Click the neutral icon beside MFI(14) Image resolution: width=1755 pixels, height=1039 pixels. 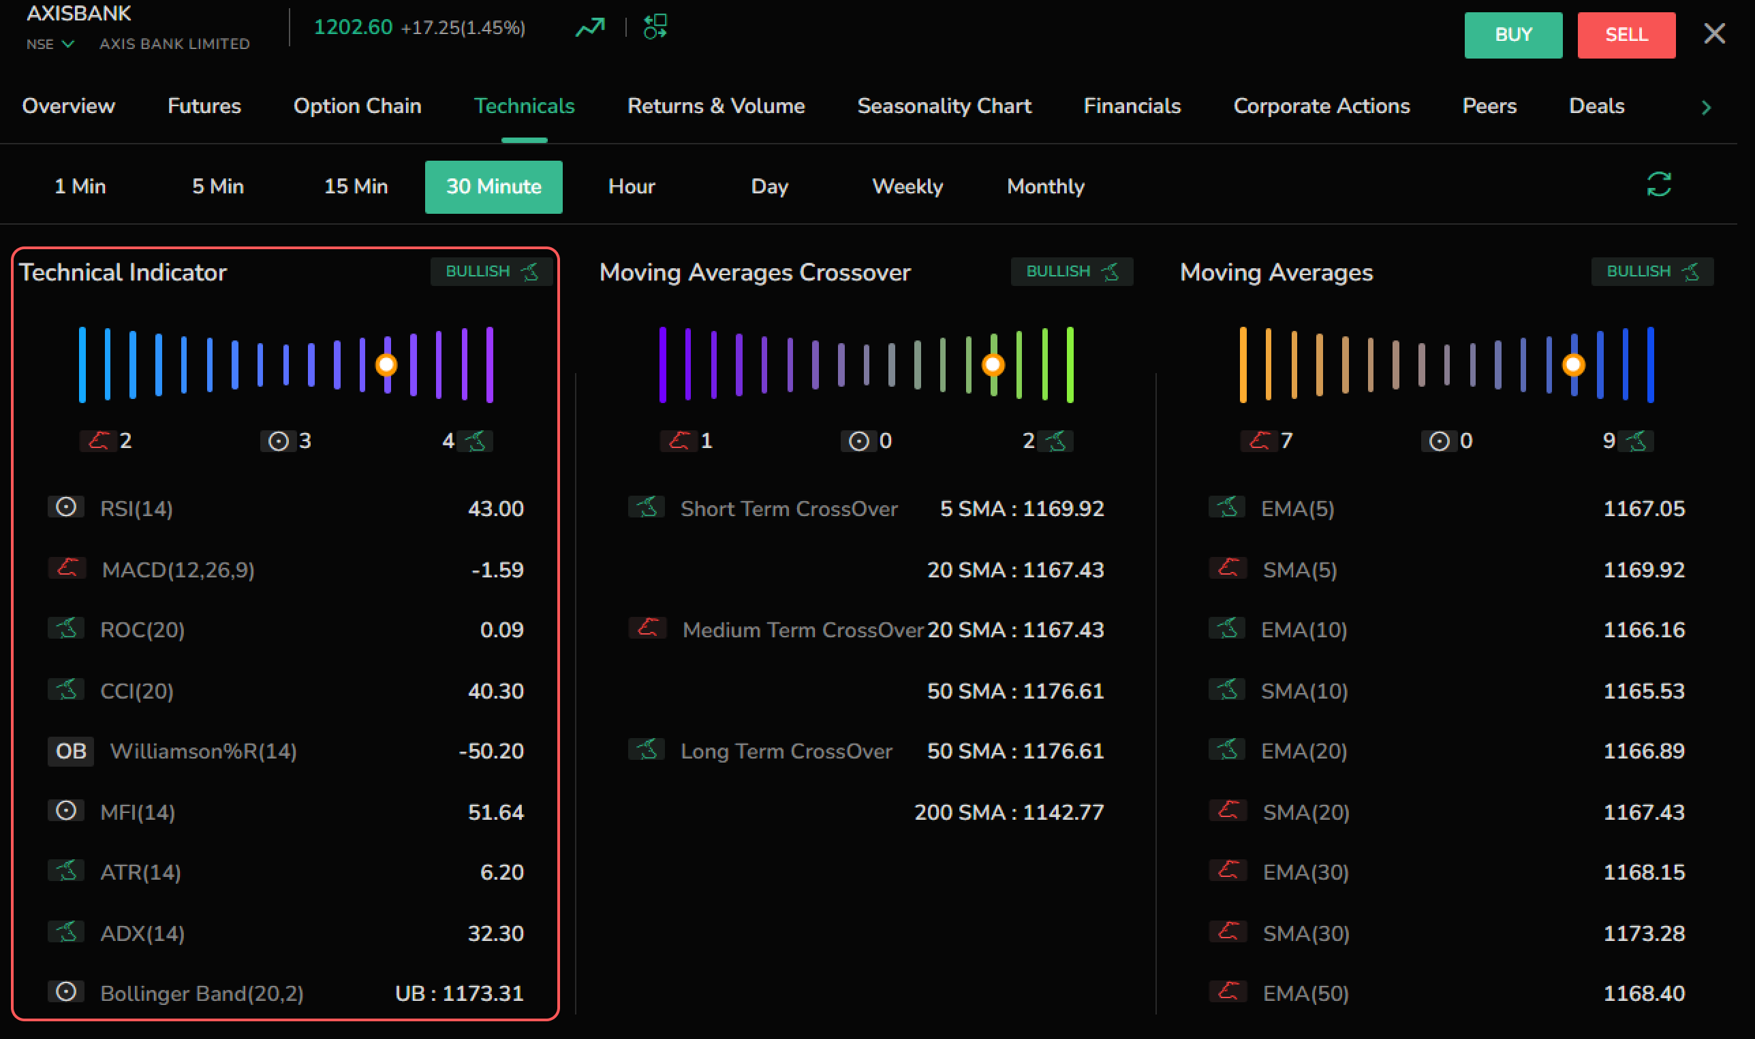pyautogui.click(x=66, y=811)
